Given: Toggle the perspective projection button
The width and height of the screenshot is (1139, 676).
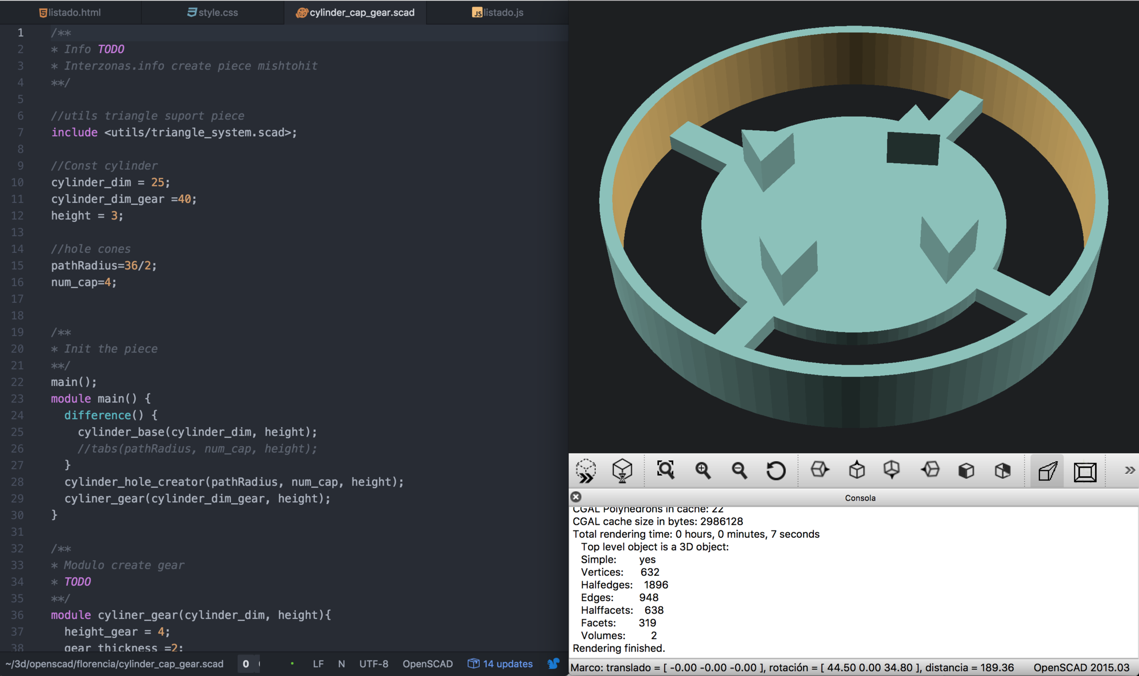Looking at the screenshot, I should click(1047, 471).
